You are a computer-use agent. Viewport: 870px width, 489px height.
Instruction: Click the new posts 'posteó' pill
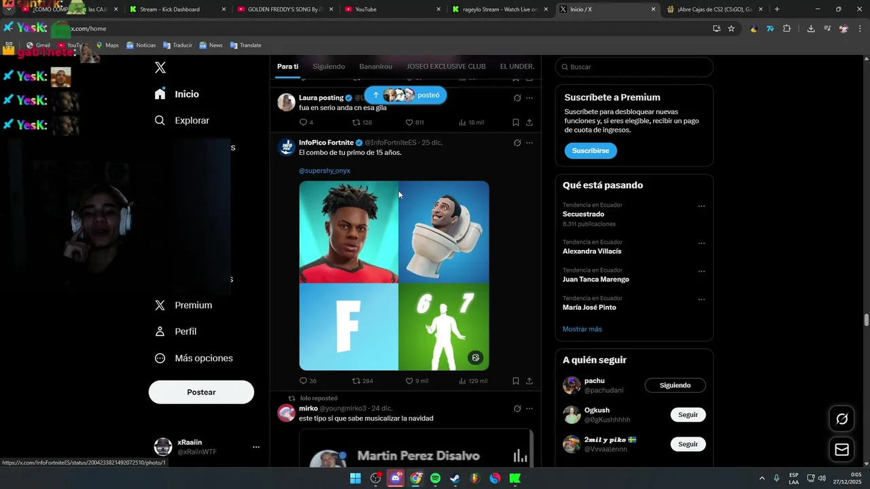coord(405,95)
